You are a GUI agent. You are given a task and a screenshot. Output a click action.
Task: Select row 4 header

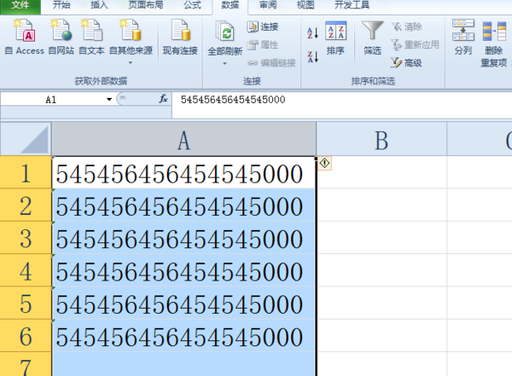[x=26, y=270]
